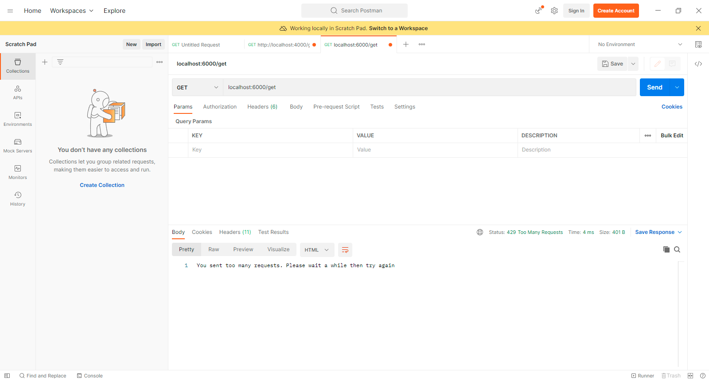The height and width of the screenshot is (381, 709).
Task: Switch response view to Raw
Action: (x=214, y=249)
